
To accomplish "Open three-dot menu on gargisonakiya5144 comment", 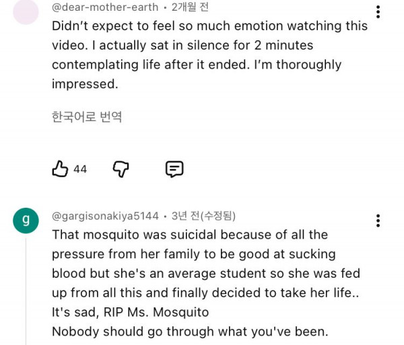I will coord(378,221).
